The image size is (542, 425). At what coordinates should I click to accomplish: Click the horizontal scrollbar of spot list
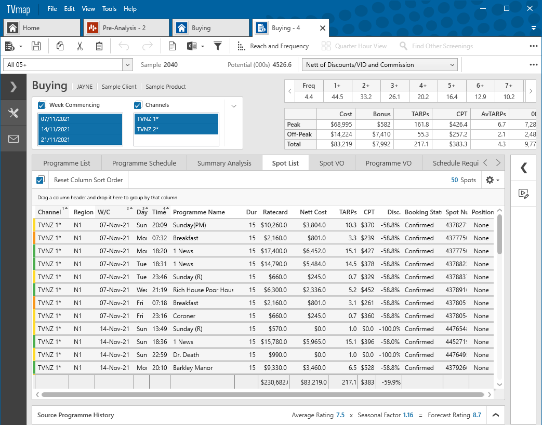point(263,394)
